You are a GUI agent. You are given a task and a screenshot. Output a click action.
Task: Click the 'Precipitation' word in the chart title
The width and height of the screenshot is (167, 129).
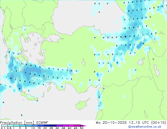[x=11, y=123]
